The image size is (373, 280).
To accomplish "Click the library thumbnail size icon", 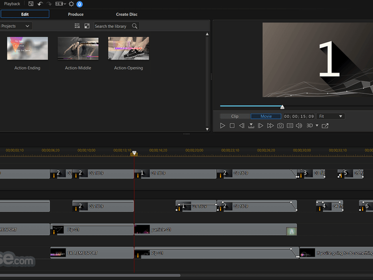I will (87, 26).
